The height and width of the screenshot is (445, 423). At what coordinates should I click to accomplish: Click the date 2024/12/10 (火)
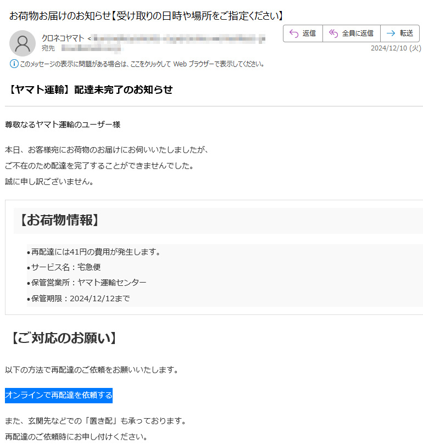pos(396,48)
